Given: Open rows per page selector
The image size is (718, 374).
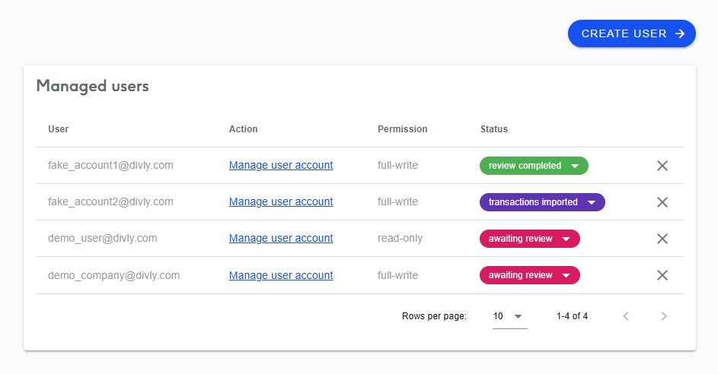Looking at the screenshot, I should [x=509, y=316].
